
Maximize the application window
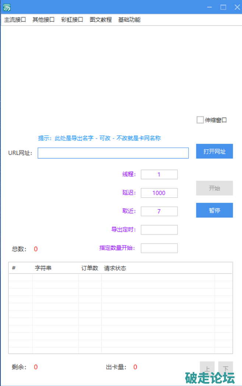pos(223,7)
